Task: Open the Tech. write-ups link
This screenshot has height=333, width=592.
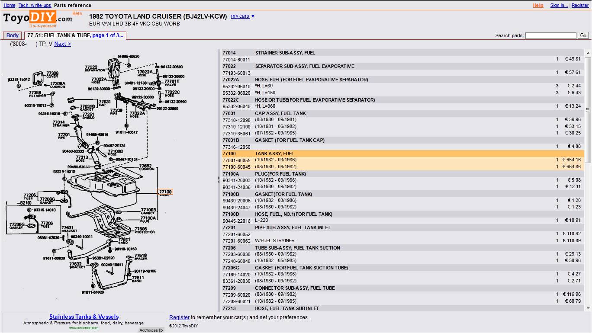Action: [x=35, y=5]
